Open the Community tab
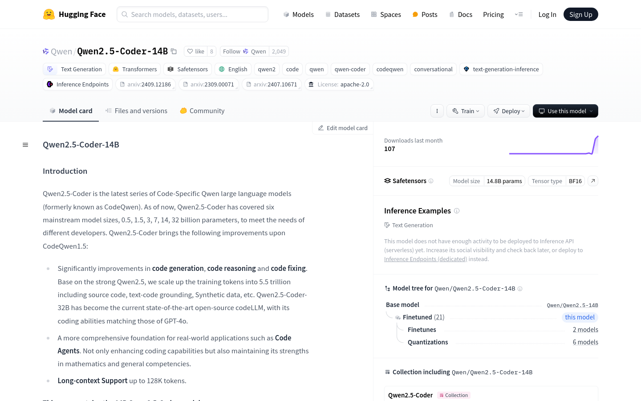The image size is (641, 401). click(202, 111)
